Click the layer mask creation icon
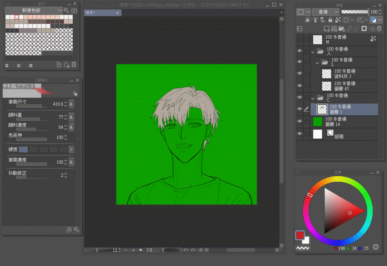387x266 pixels. click(x=364, y=29)
